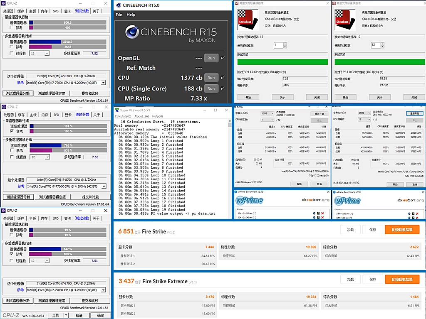Click 开始 in the Fritz window with 1 thread
The image size is (426, 319).
click(x=248, y=97)
